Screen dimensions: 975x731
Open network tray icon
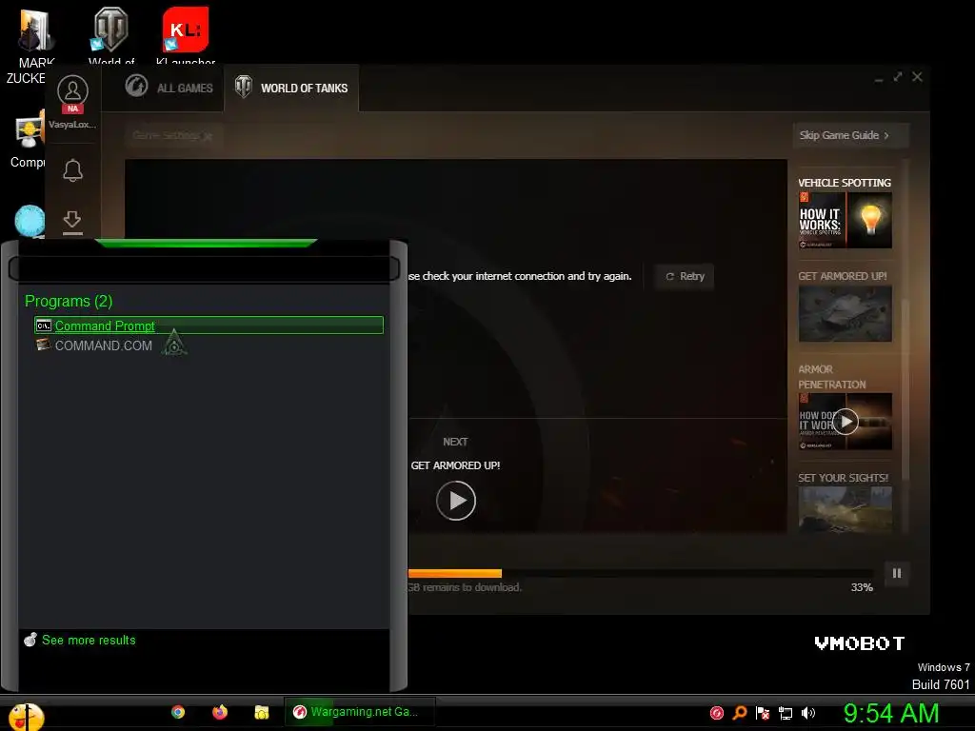pyautogui.click(x=786, y=714)
